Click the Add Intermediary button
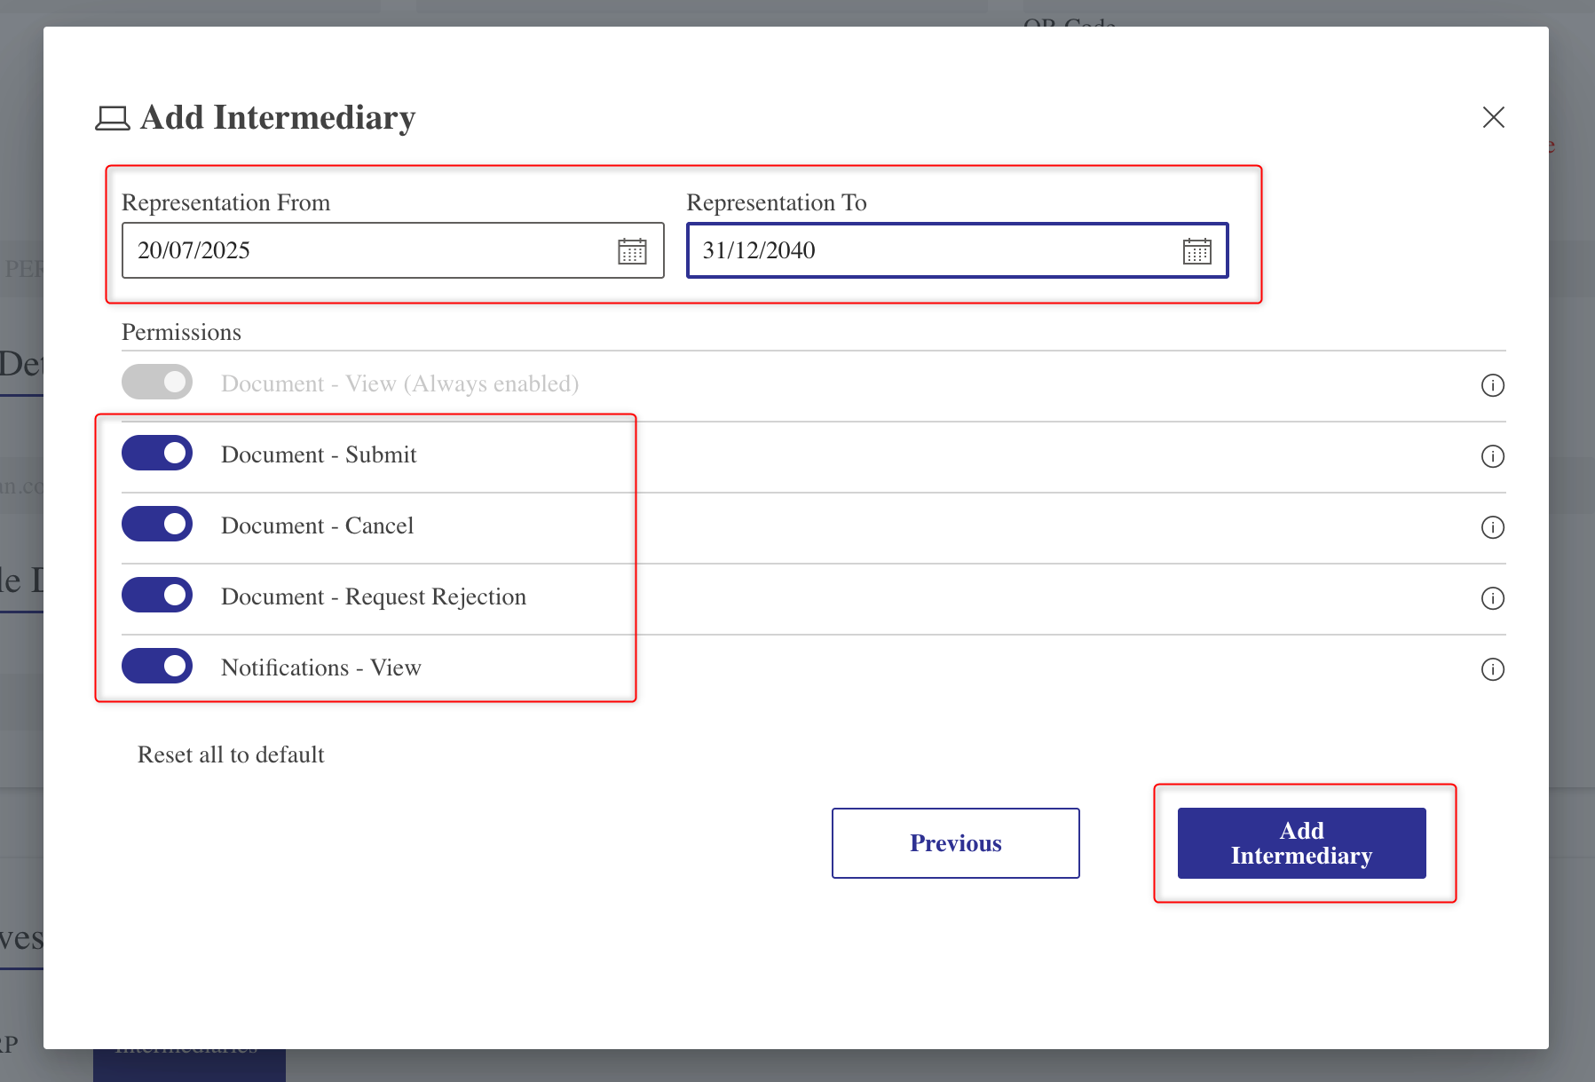The image size is (1595, 1082). click(1301, 843)
